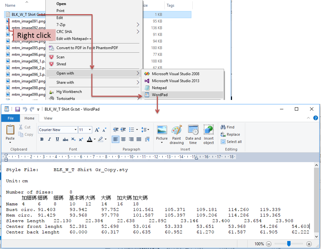Switch to the View ribbon tab

click(48, 118)
